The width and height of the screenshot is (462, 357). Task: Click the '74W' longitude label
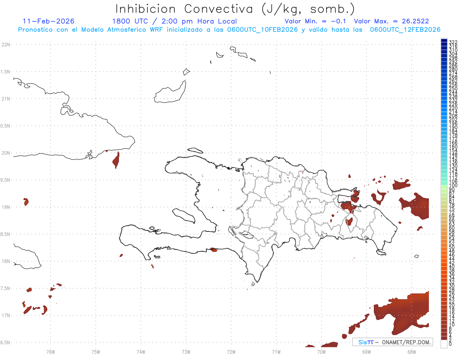[x=141, y=352]
